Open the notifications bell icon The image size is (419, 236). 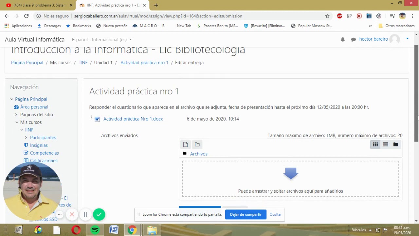point(343,39)
